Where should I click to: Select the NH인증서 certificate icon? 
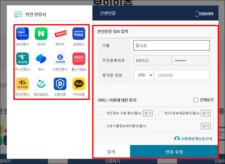(22, 34)
